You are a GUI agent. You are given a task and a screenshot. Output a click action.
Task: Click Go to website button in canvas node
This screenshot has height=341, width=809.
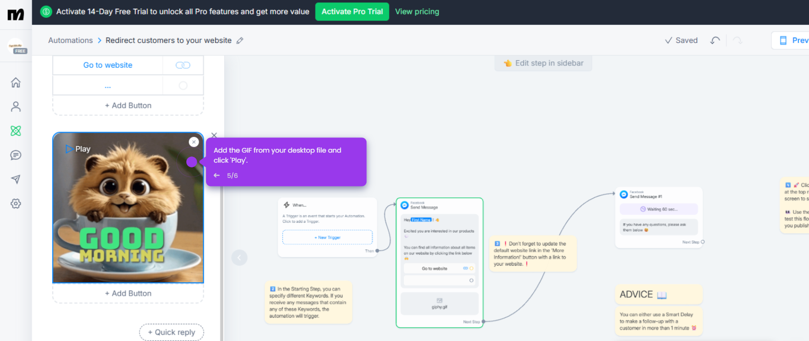pos(434,269)
